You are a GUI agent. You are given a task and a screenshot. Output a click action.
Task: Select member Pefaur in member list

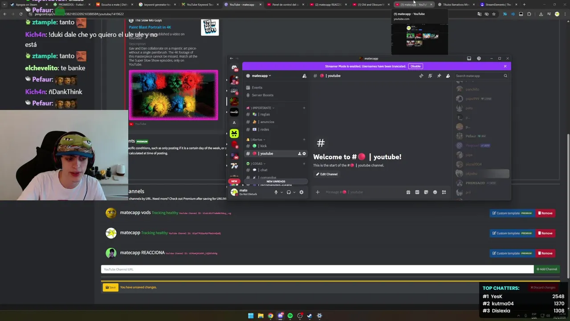[482, 136]
